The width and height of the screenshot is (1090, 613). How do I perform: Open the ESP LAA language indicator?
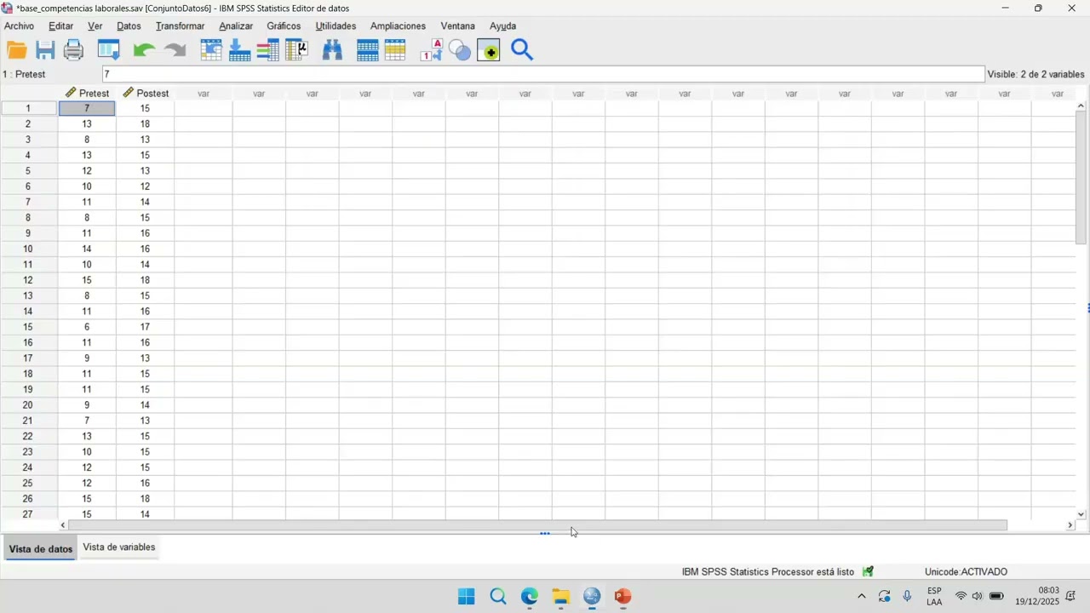934,596
